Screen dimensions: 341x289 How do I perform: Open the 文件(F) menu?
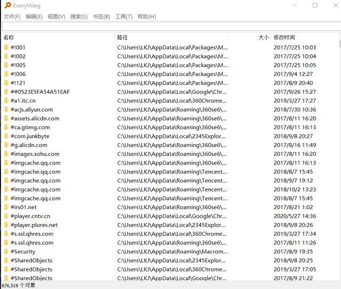pyautogui.click(x=12, y=16)
